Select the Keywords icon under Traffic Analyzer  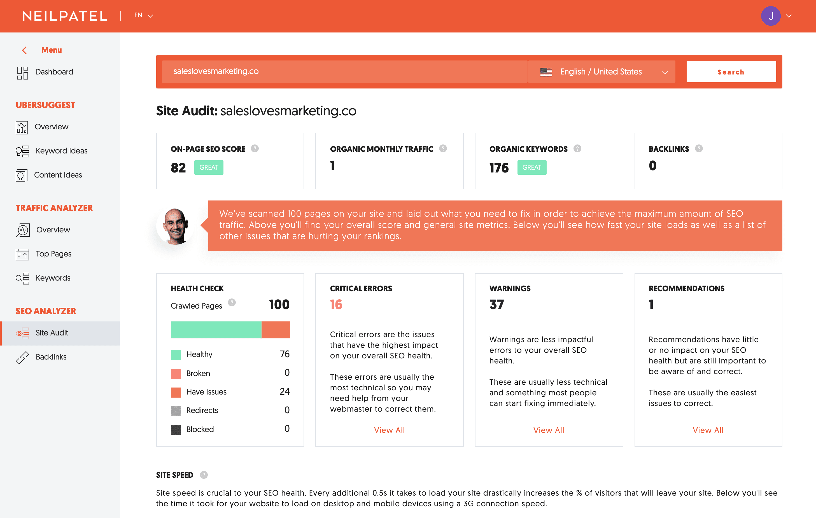(x=23, y=277)
